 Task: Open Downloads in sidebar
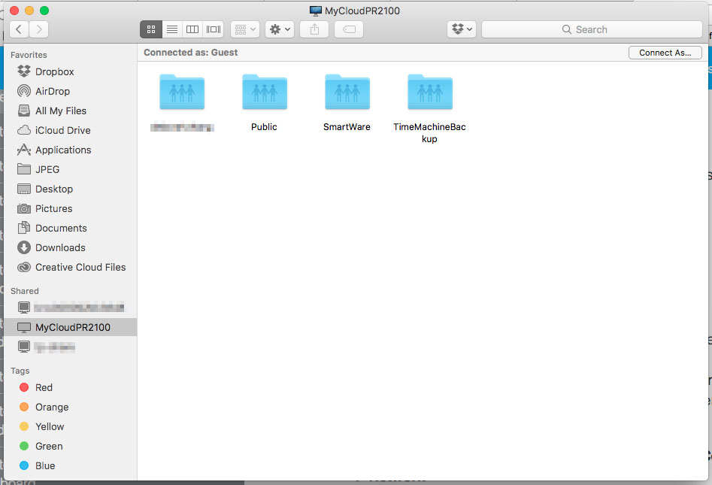click(70, 247)
